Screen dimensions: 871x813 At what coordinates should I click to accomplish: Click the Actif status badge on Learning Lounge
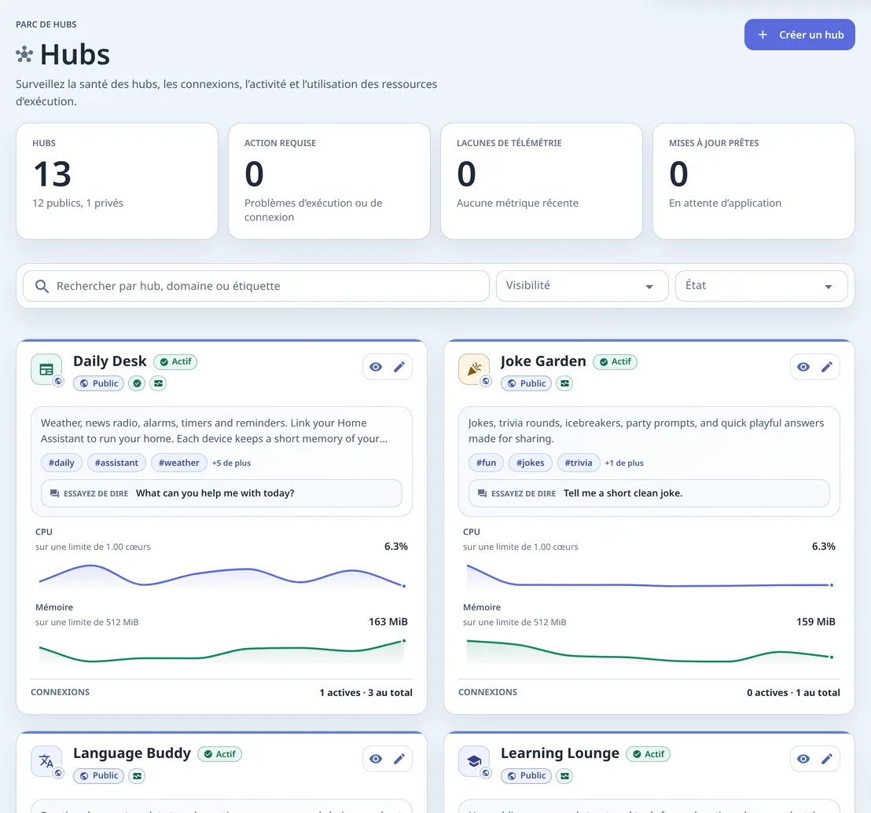click(x=649, y=754)
